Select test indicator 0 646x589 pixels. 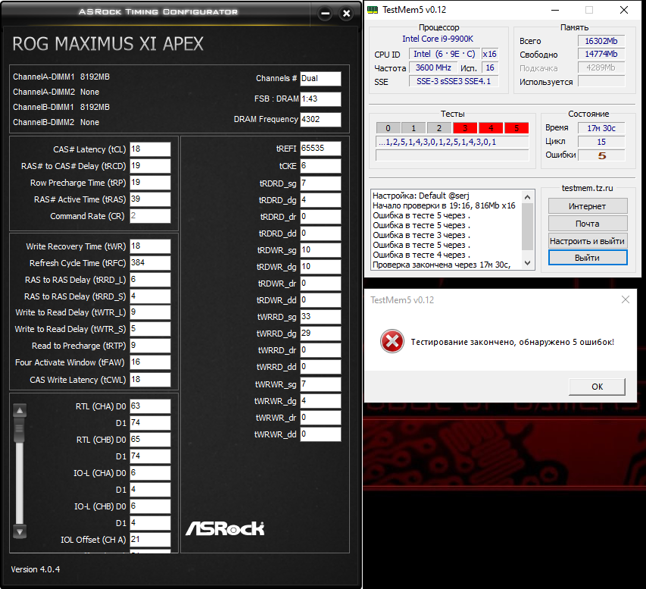tap(388, 128)
